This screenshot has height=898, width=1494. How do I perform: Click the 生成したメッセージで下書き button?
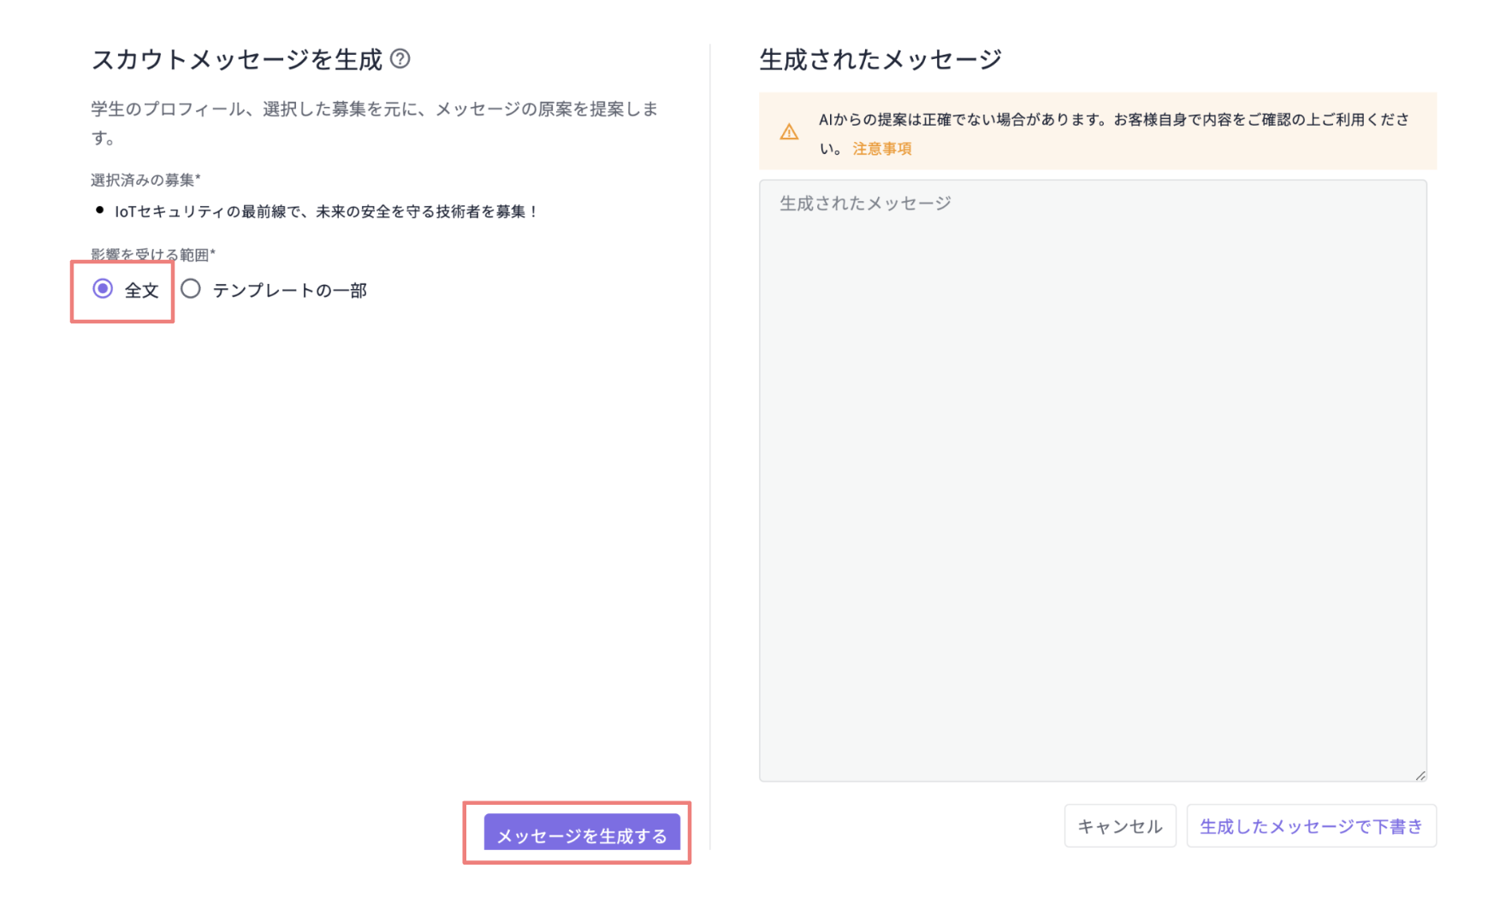point(1311,825)
